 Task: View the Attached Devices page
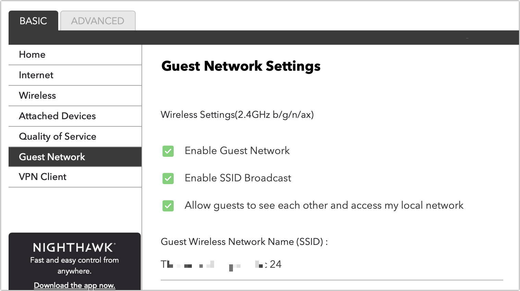tap(57, 116)
